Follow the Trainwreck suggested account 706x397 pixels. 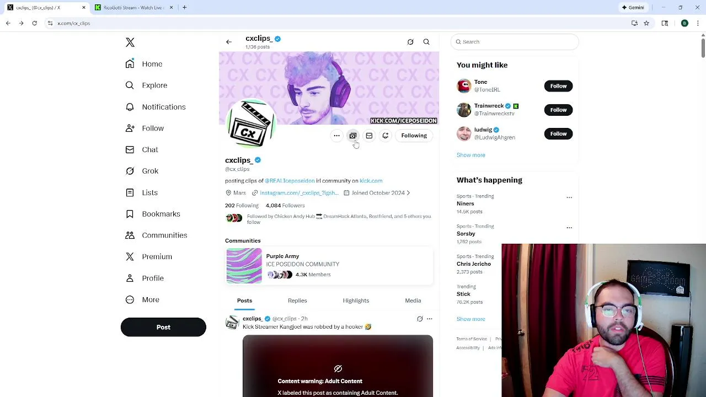click(x=558, y=110)
